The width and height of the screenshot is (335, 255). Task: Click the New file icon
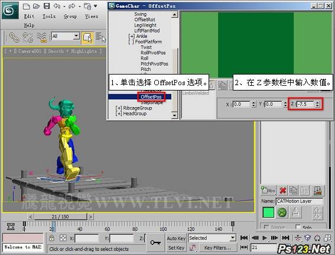pos(26,6)
